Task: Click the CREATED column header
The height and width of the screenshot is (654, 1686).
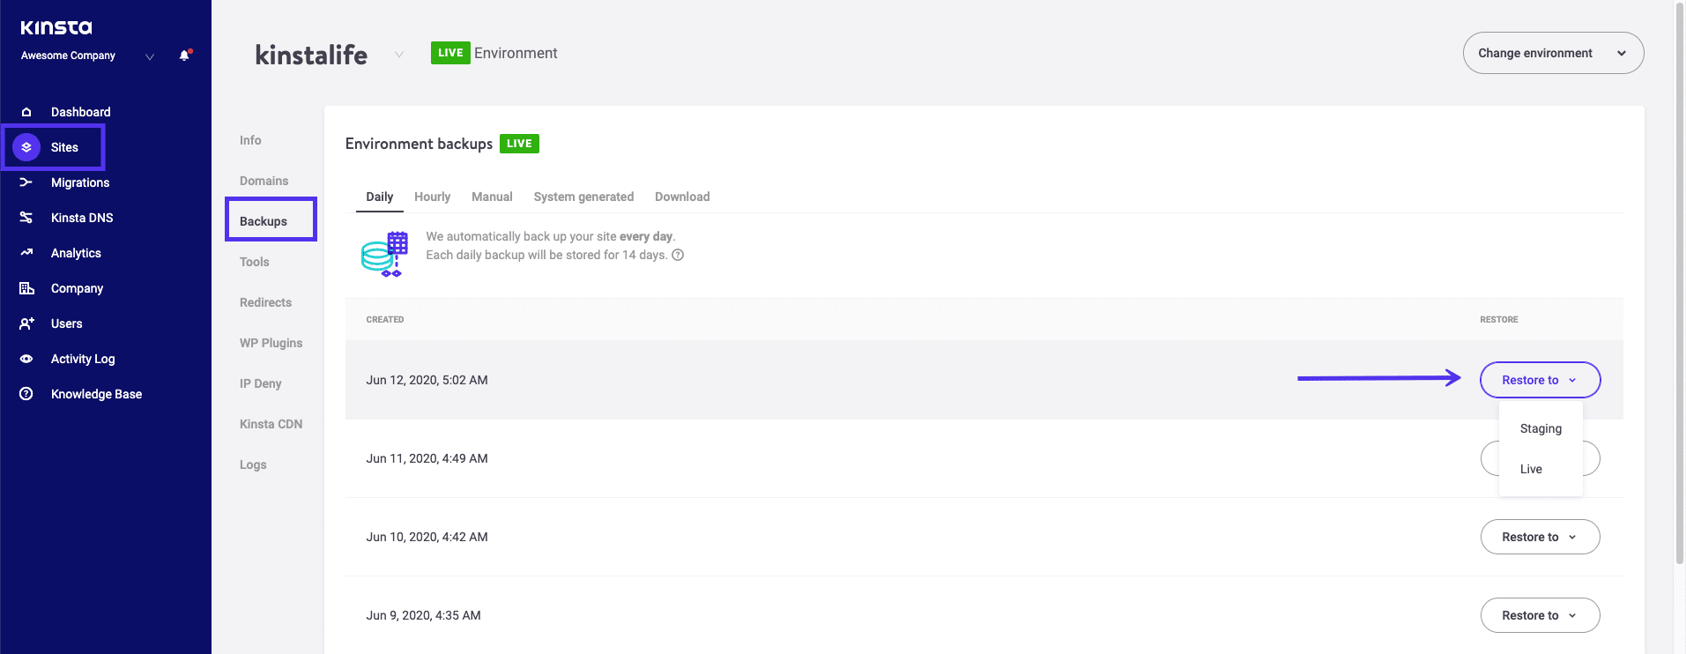Action: point(385,319)
